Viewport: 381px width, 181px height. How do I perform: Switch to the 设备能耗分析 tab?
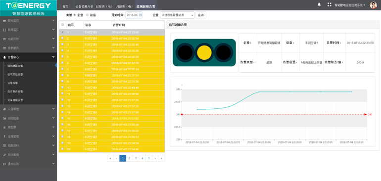click(x=84, y=6)
